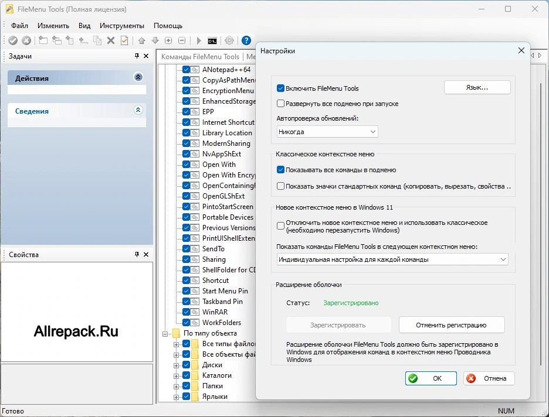The width and height of the screenshot is (549, 417).
Task: Click the collapse all minus icon
Action: point(182,40)
